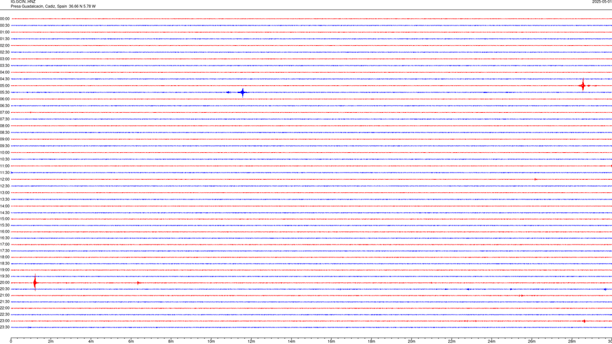Select the 16:00 trace time label
Image resolution: width=612 pixels, height=344 pixels.
pyautogui.click(x=4, y=232)
